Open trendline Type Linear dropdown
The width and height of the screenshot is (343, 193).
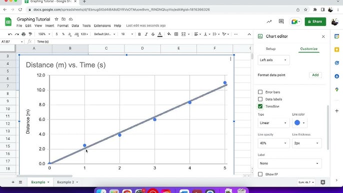click(273, 123)
